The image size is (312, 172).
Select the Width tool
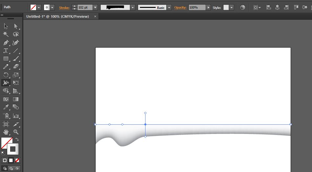(6, 83)
